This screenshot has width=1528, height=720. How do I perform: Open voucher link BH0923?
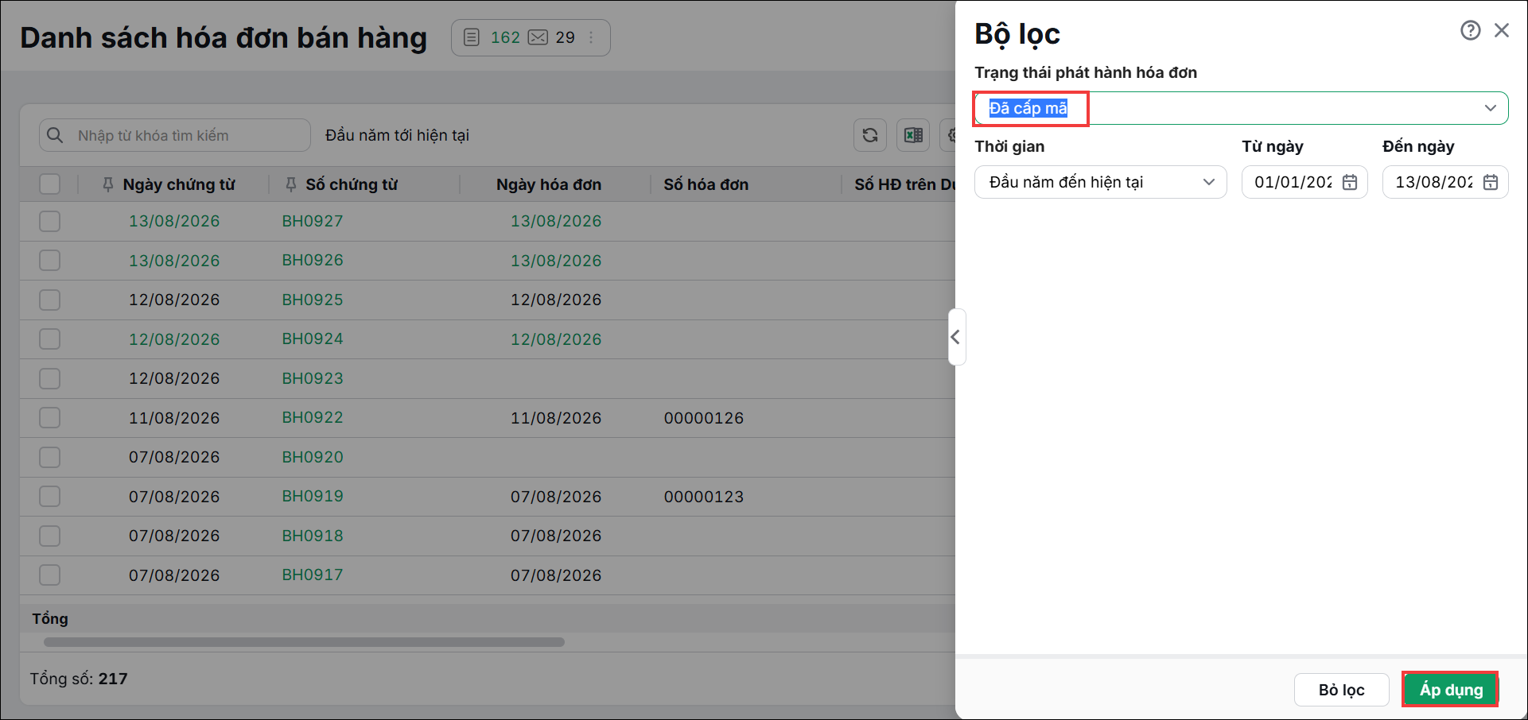coord(313,378)
